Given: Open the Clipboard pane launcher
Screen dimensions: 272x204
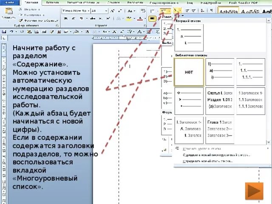Looking at the screenshot, I should [x=57, y=25].
